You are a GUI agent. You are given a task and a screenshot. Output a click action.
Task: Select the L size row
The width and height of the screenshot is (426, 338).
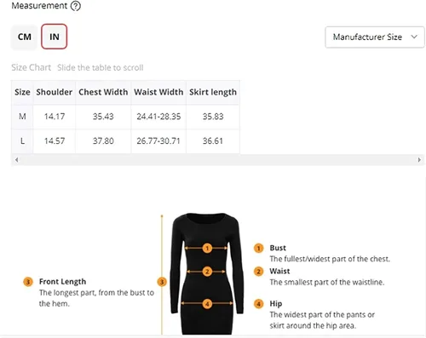[125, 141]
